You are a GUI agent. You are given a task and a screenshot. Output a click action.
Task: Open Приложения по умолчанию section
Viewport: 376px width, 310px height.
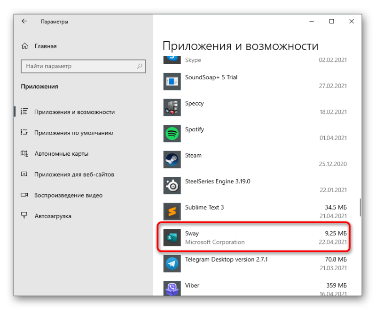tap(83, 133)
